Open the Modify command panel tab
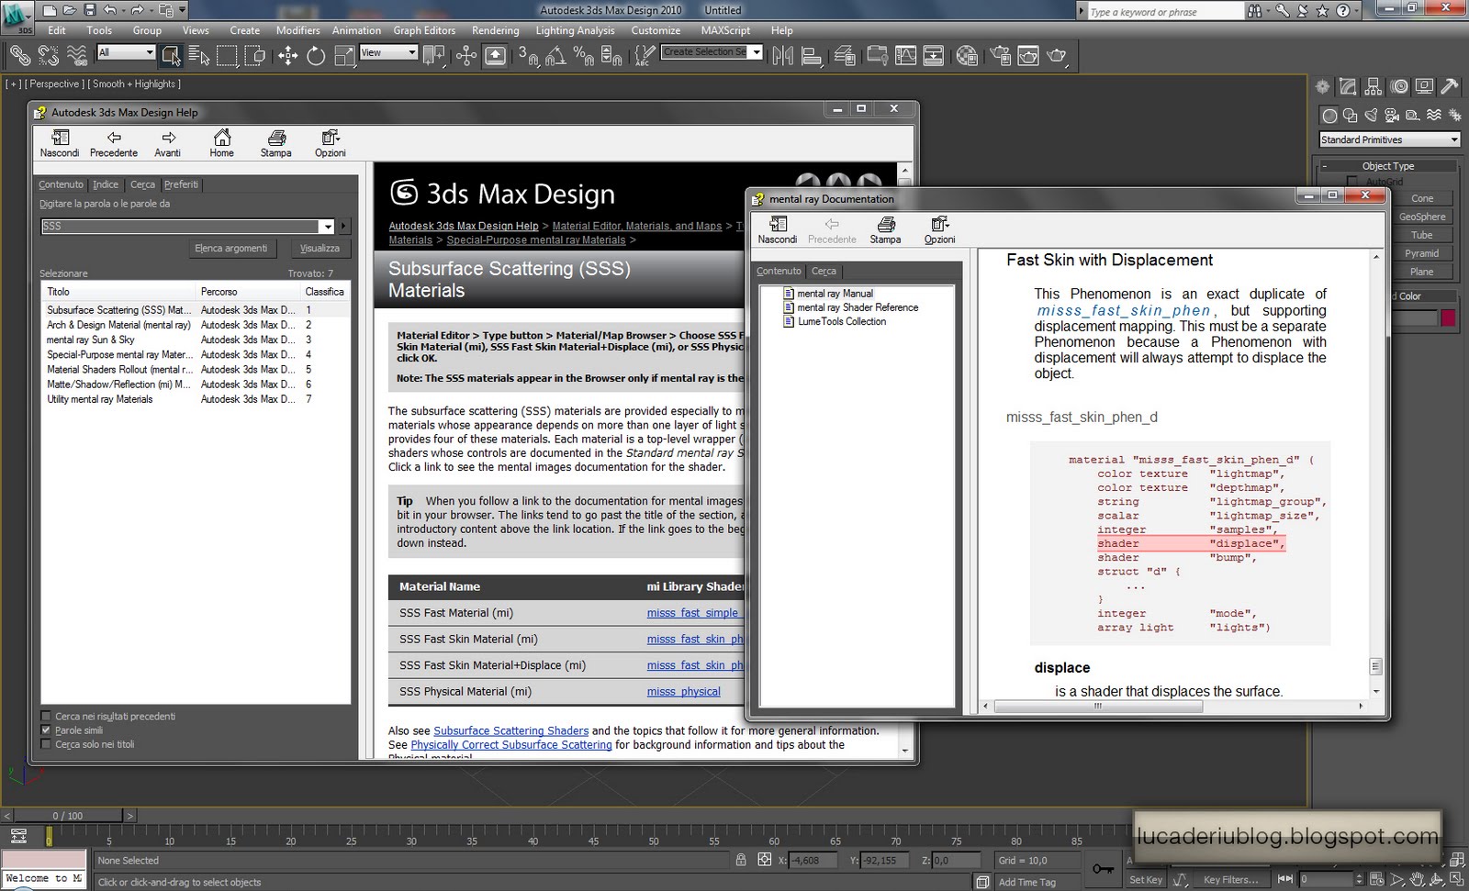Image resolution: width=1469 pixels, height=891 pixels. coord(1348,86)
